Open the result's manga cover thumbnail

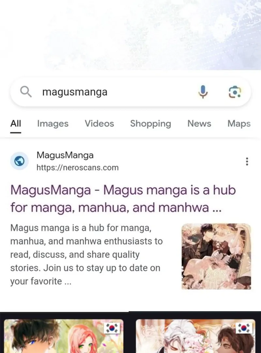click(x=216, y=256)
